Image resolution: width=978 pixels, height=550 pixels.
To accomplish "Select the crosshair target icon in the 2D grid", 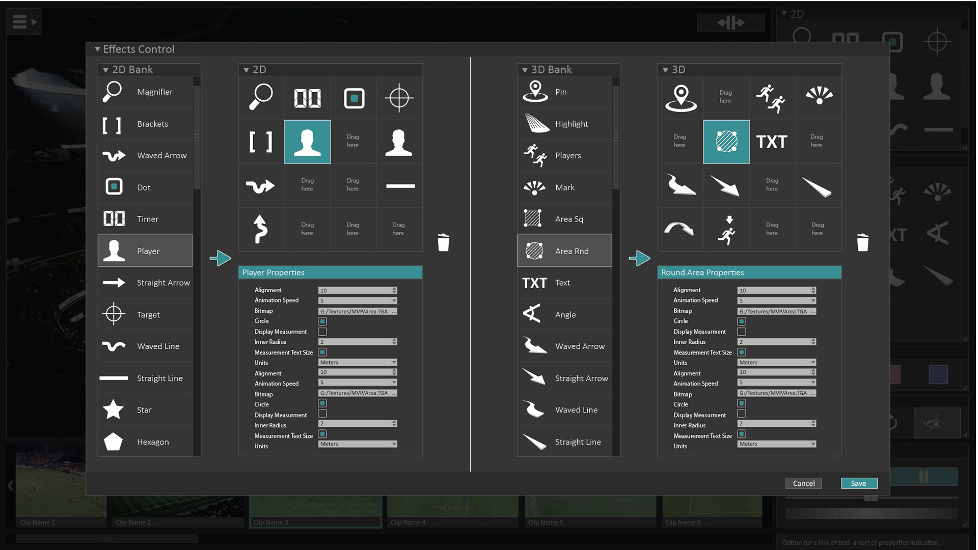I will pyautogui.click(x=399, y=98).
